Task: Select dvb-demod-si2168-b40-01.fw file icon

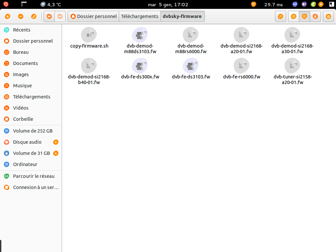Action: click(x=89, y=66)
